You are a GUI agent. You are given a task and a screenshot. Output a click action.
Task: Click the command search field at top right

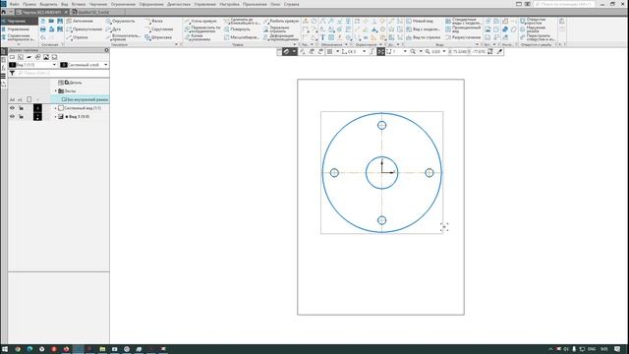[x=563, y=4]
